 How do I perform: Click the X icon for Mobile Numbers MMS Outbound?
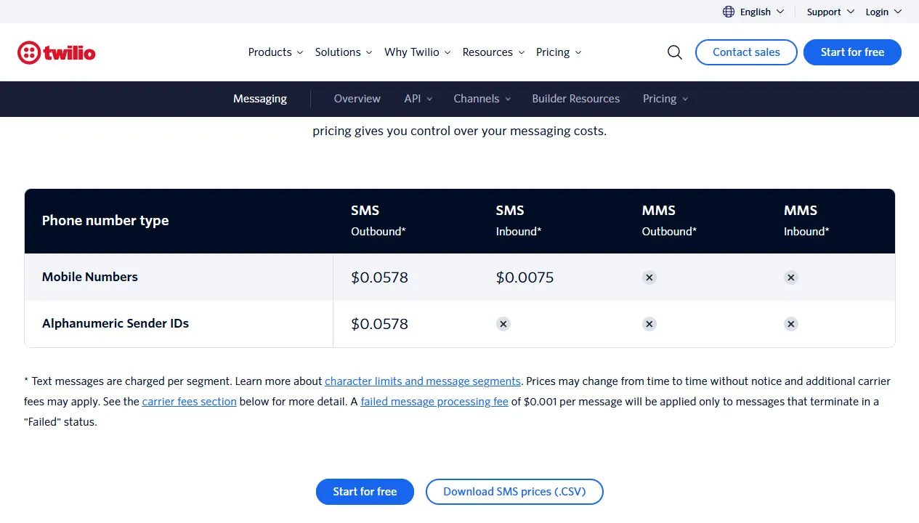point(649,277)
